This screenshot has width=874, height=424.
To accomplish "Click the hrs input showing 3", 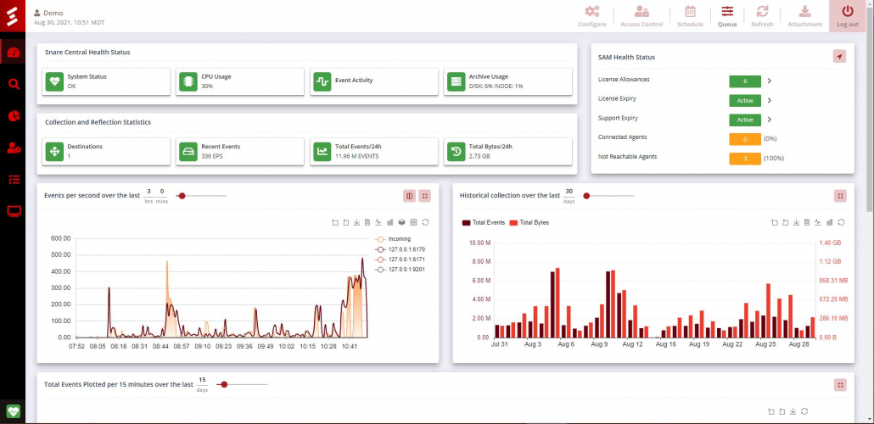I will point(148,192).
